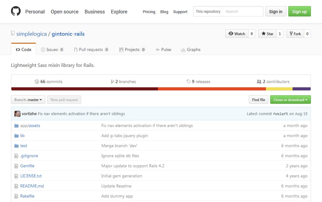Click the file icon beside Rakefile

(x=16, y=196)
